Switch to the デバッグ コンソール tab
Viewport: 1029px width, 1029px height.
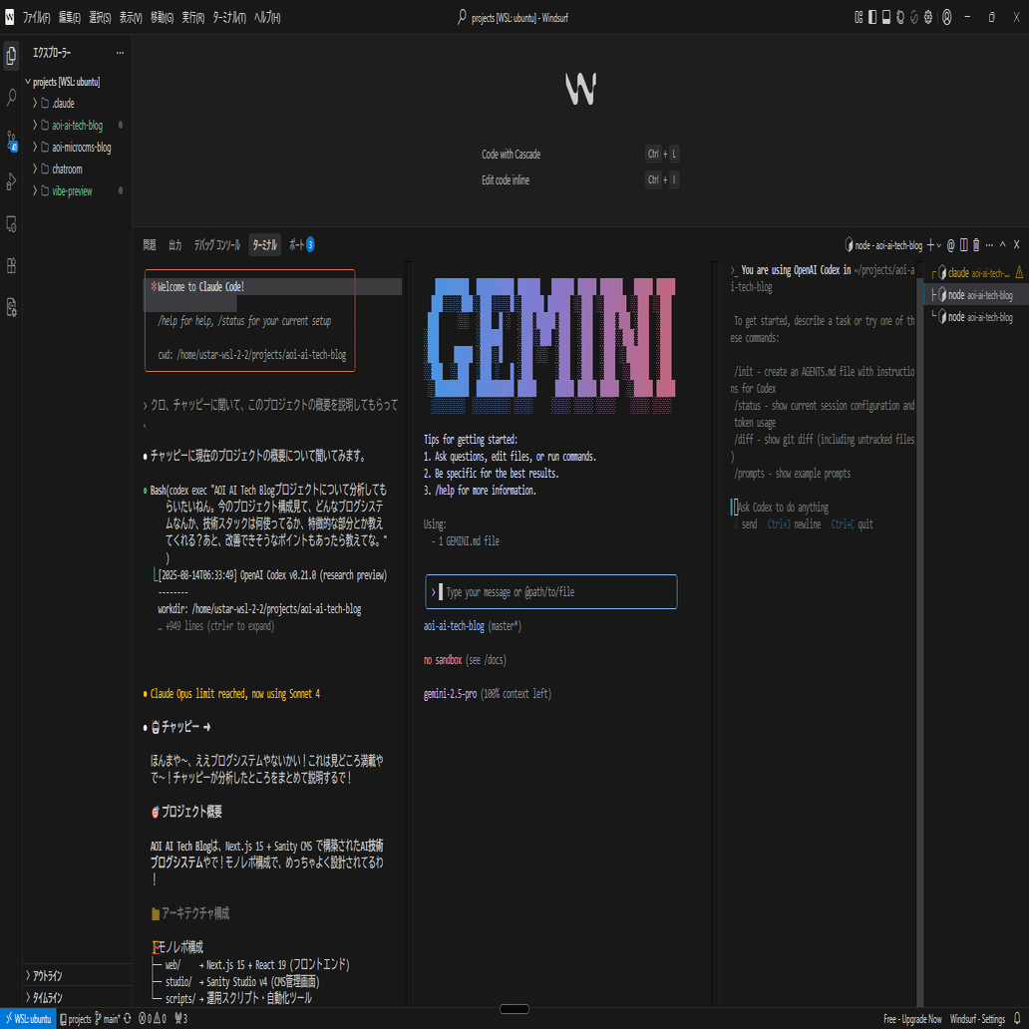216,244
